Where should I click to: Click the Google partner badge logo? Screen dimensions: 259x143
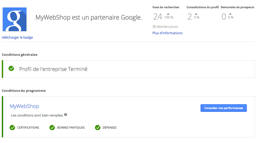pos(14,19)
